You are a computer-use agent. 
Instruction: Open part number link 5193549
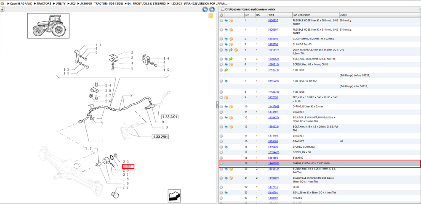pos(273,39)
